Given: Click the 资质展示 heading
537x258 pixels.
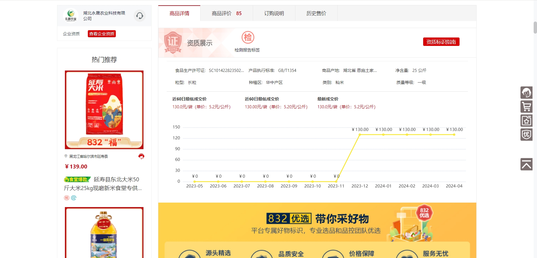Looking at the screenshot, I should coord(200,43).
